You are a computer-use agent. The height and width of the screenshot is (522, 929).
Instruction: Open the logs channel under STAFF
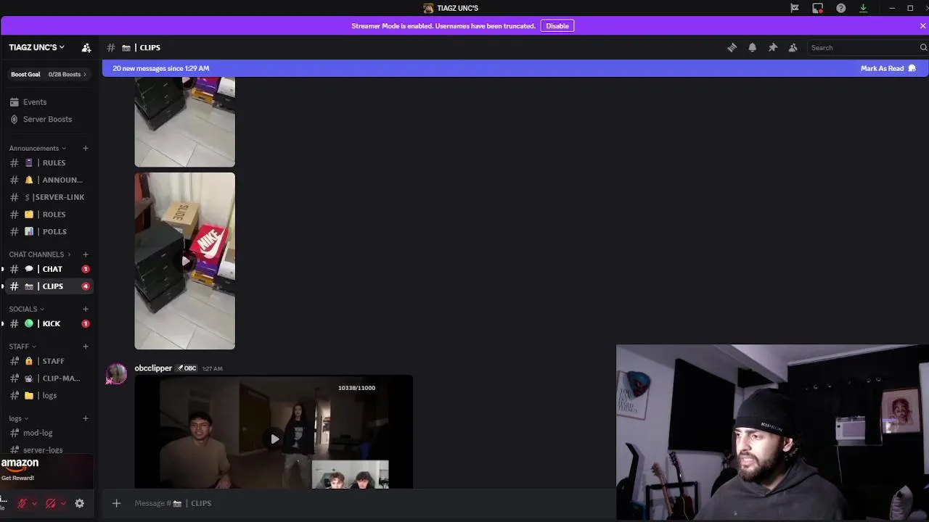pyautogui.click(x=49, y=396)
